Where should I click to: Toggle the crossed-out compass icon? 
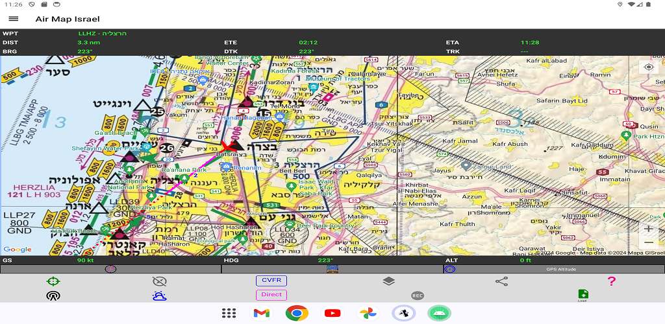160,281
